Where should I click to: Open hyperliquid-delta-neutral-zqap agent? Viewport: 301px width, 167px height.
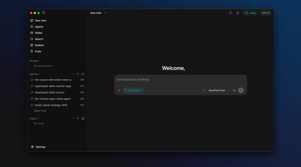pos(58,86)
